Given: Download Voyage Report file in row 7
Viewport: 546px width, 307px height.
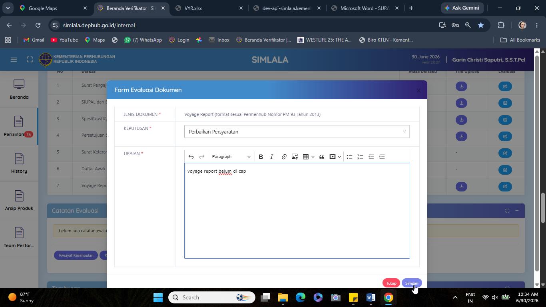Looking at the screenshot, I should click(x=461, y=186).
